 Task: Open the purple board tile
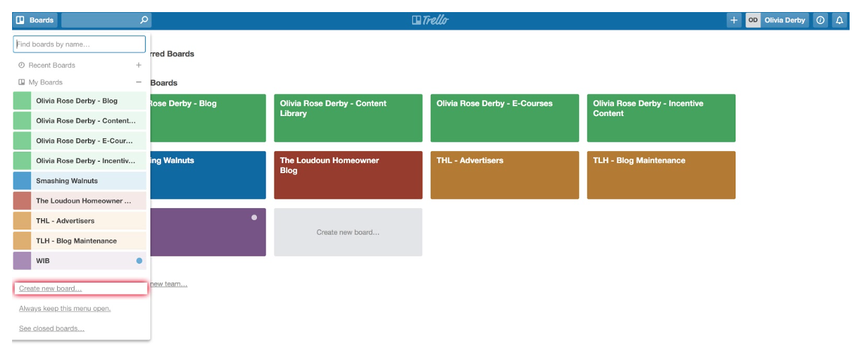(x=208, y=232)
